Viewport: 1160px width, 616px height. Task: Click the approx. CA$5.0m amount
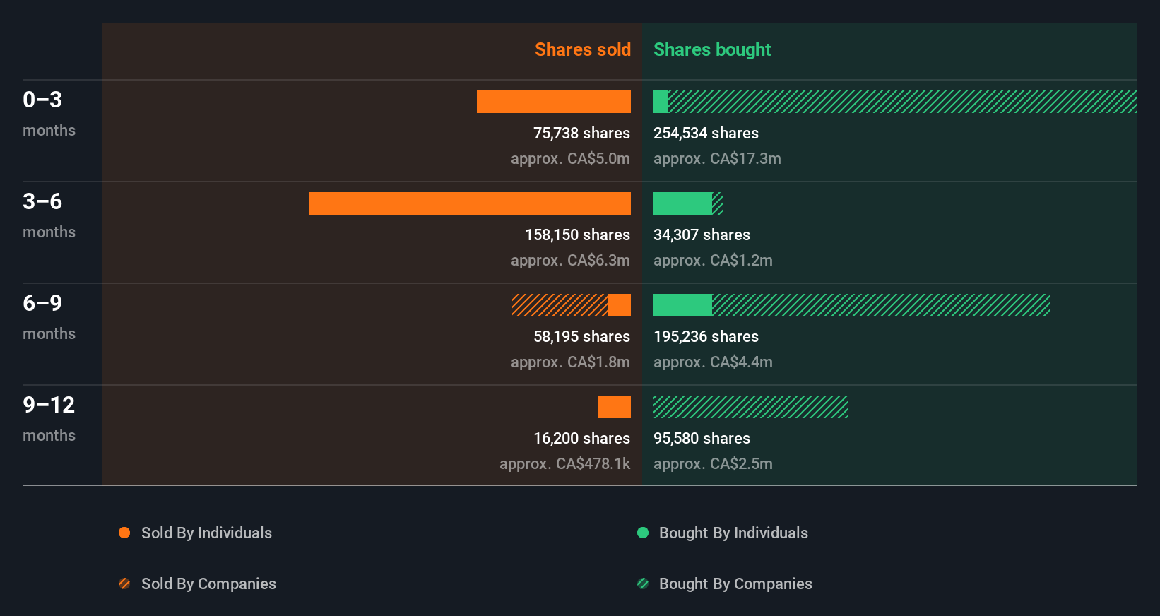pos(570,158)
